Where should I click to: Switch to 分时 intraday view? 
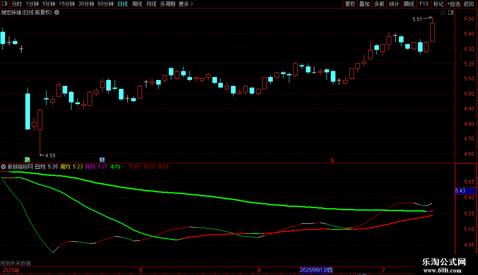(x=17, y=4)
